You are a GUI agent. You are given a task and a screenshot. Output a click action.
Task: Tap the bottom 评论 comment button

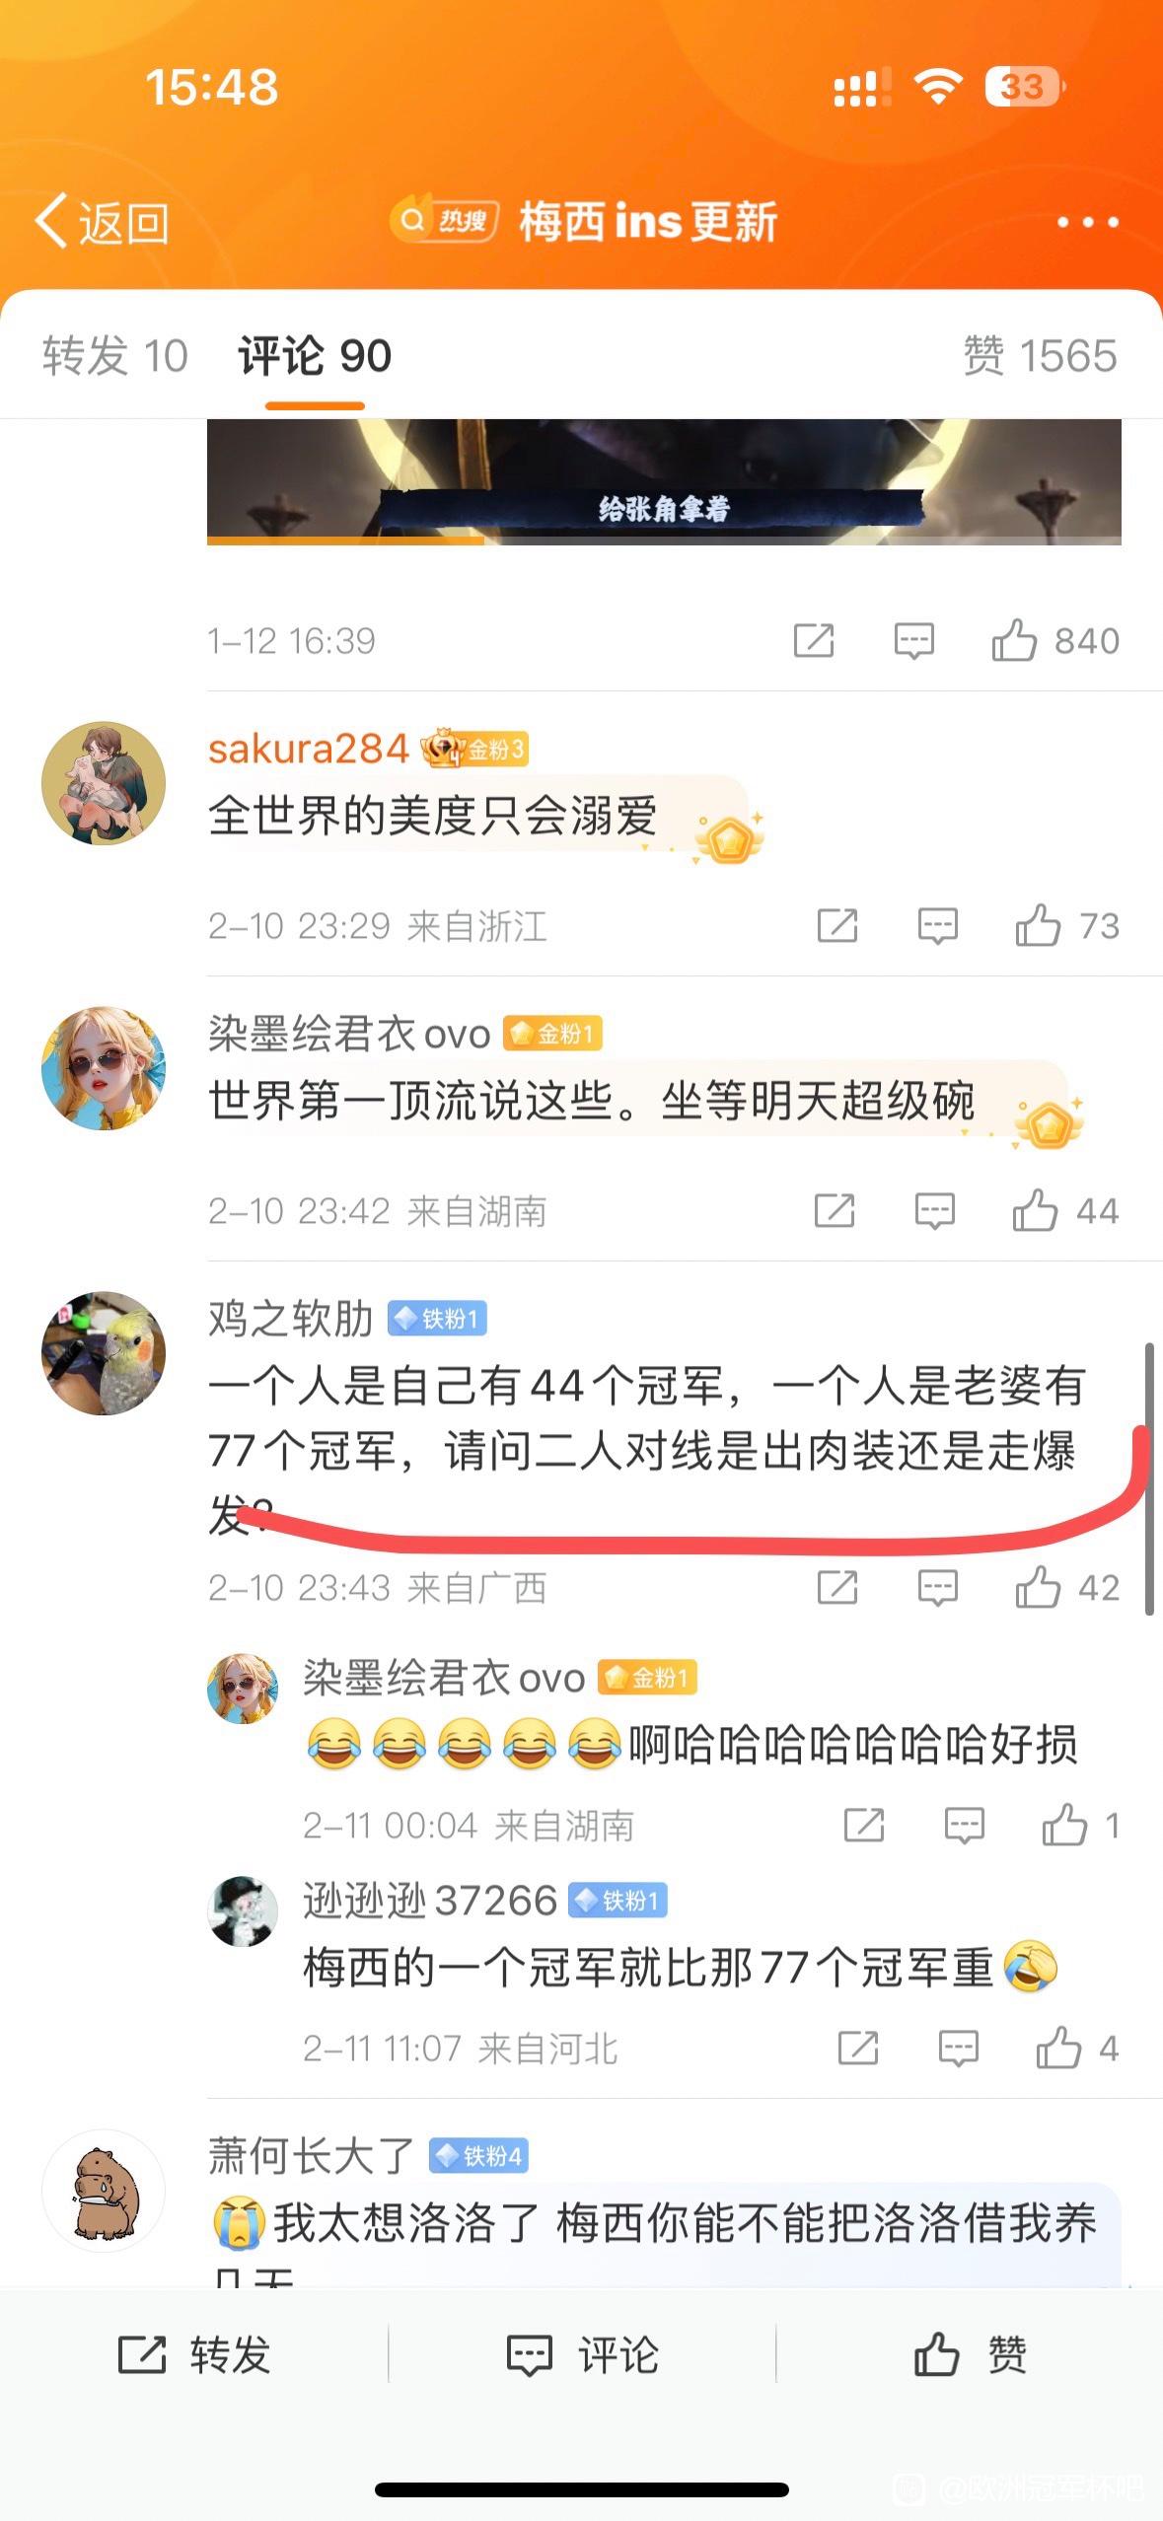coord(582,2354)
